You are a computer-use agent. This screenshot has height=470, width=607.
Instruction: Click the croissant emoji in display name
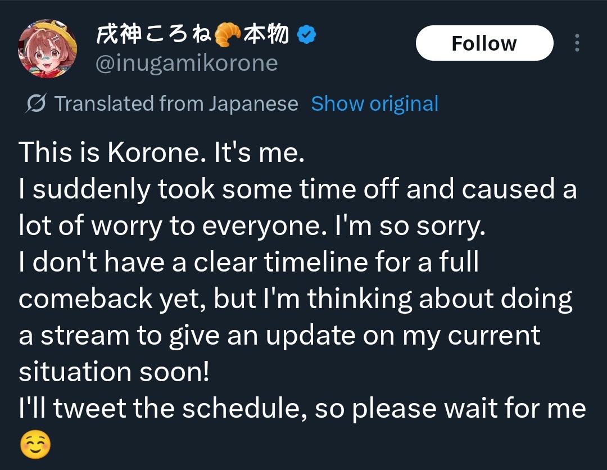228,35
